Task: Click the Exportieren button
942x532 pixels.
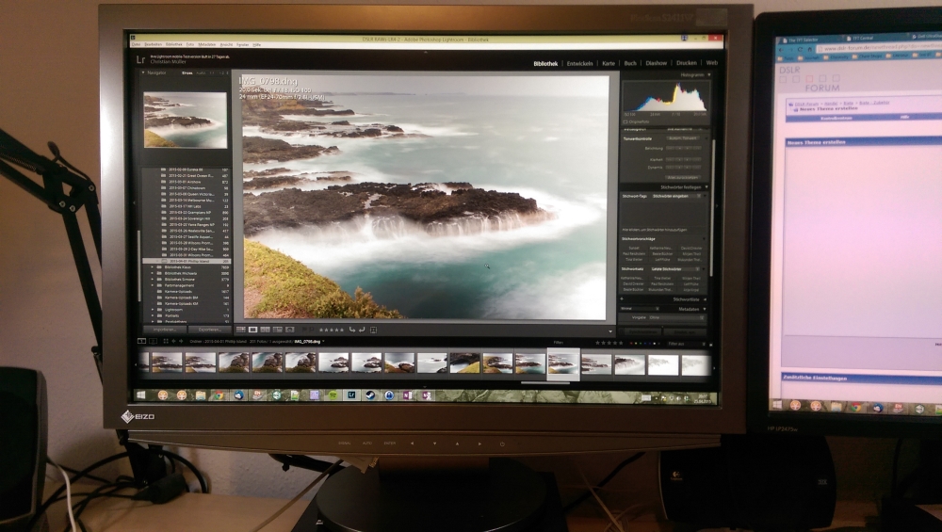Action: pos(207,330)
